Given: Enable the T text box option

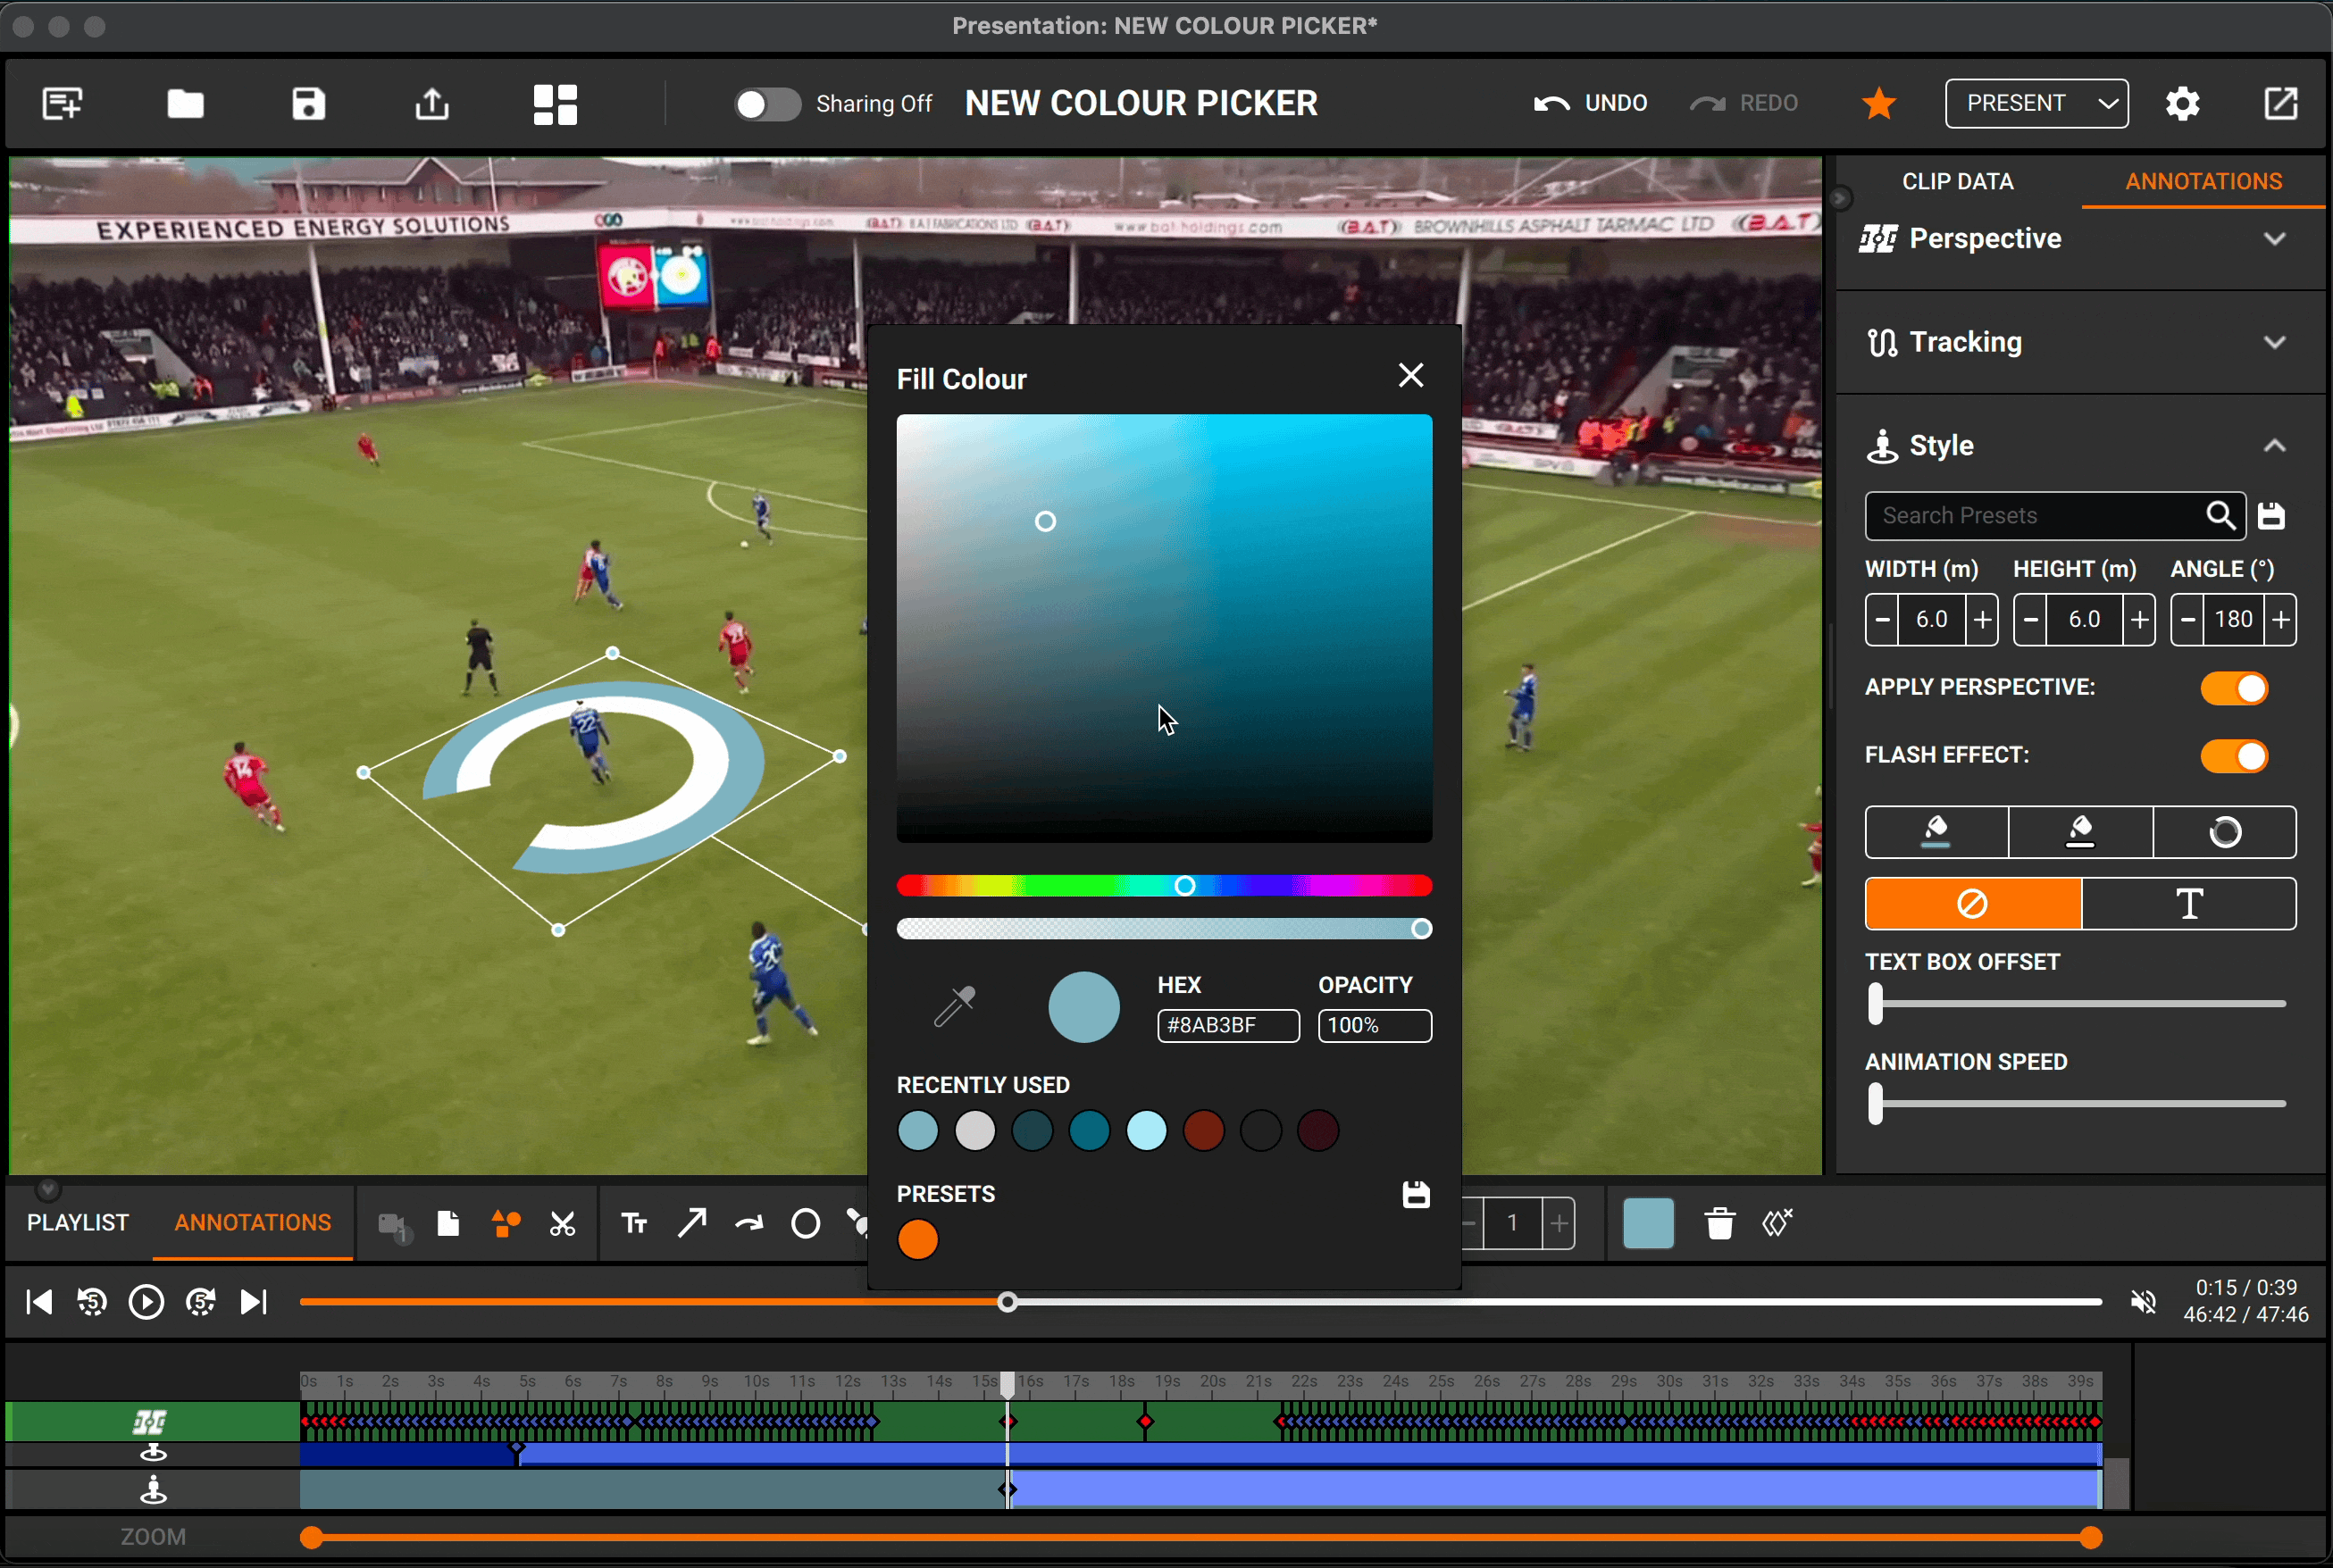Looking at the screenshot, I should (x=2189, y=903).
